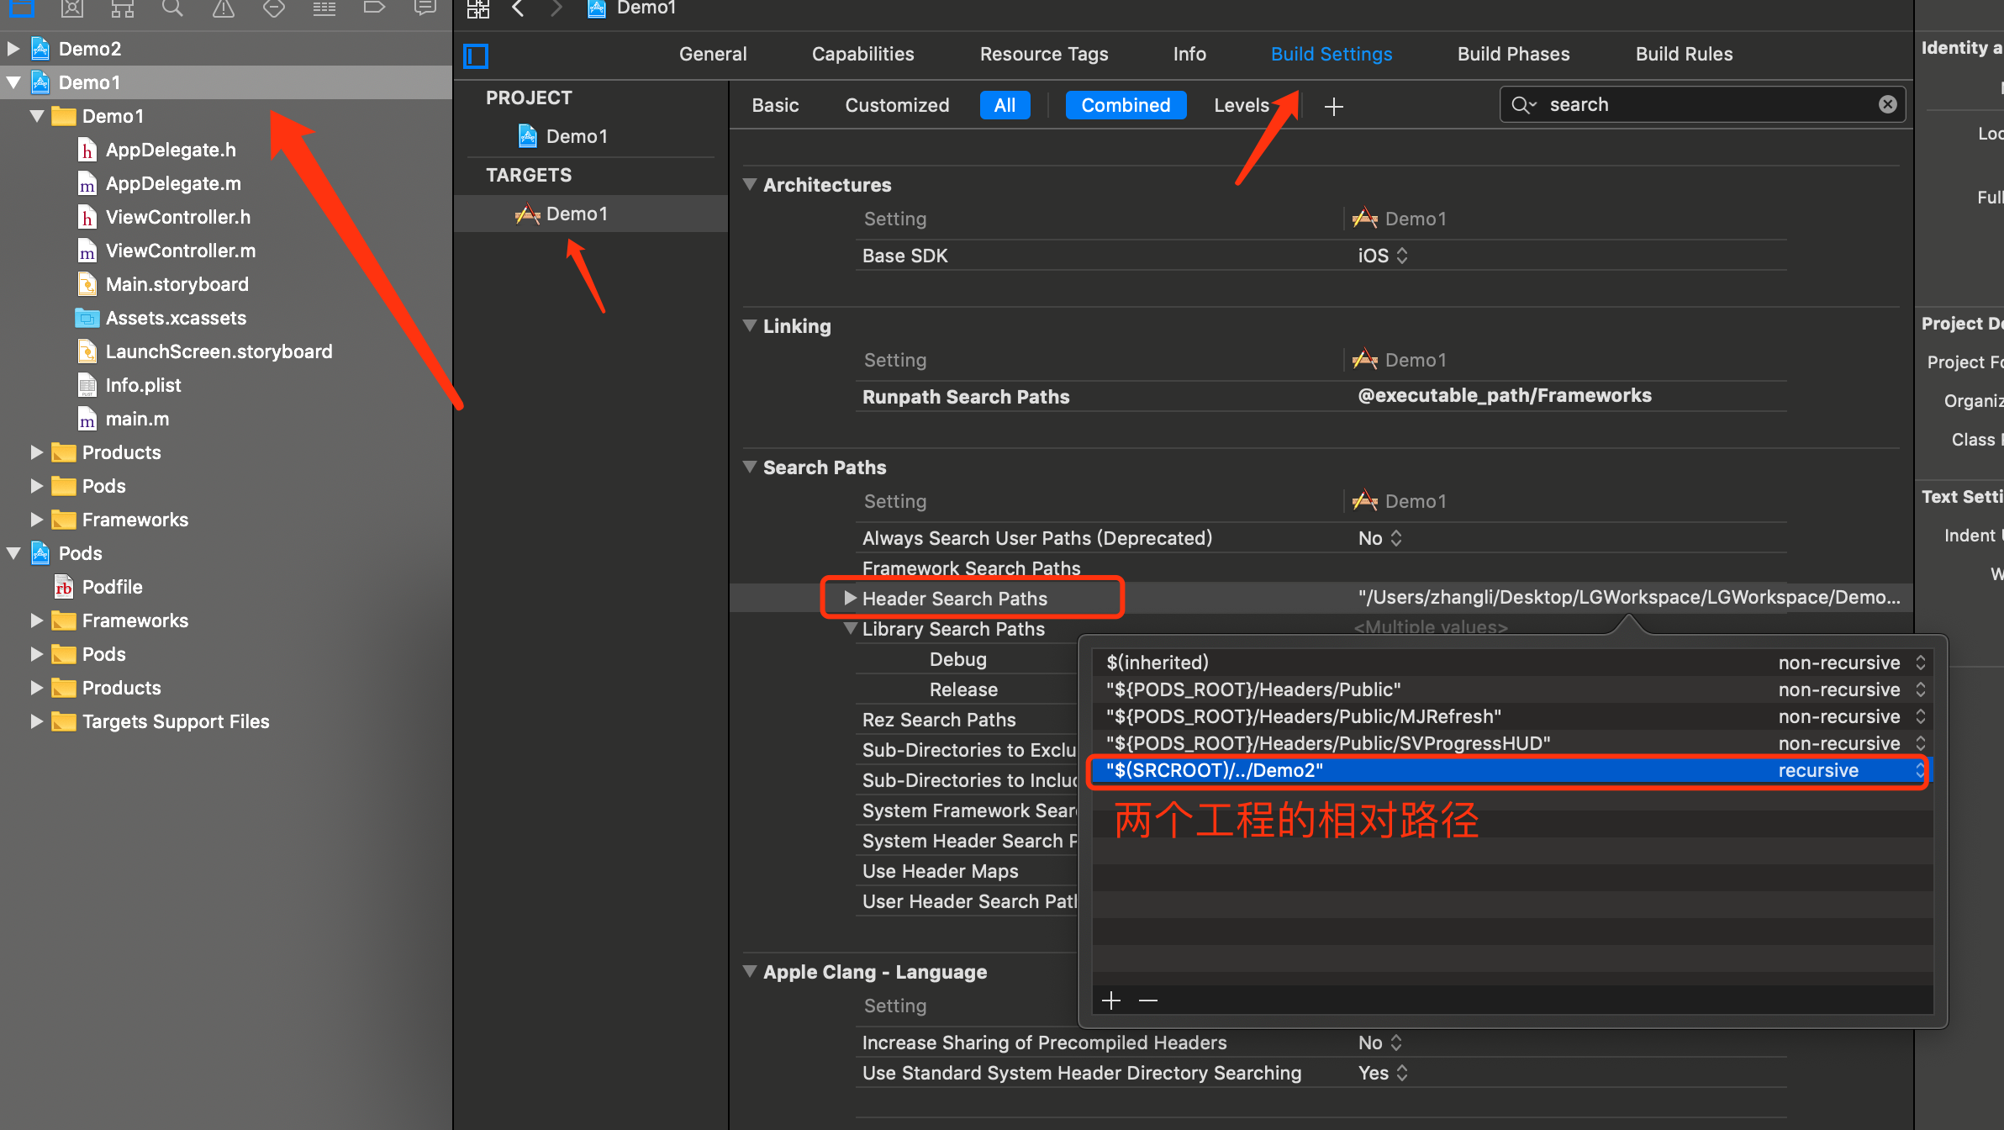Collapse Apple Clang - Language section
Image resolution: width=2004 pixels, height=1130 pixels.
point(750,971)
